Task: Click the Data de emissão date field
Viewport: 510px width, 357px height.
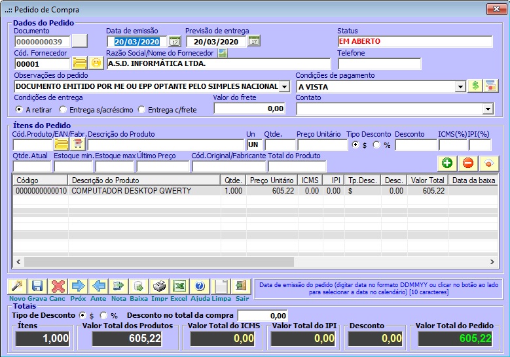Action: pos(137,42)
